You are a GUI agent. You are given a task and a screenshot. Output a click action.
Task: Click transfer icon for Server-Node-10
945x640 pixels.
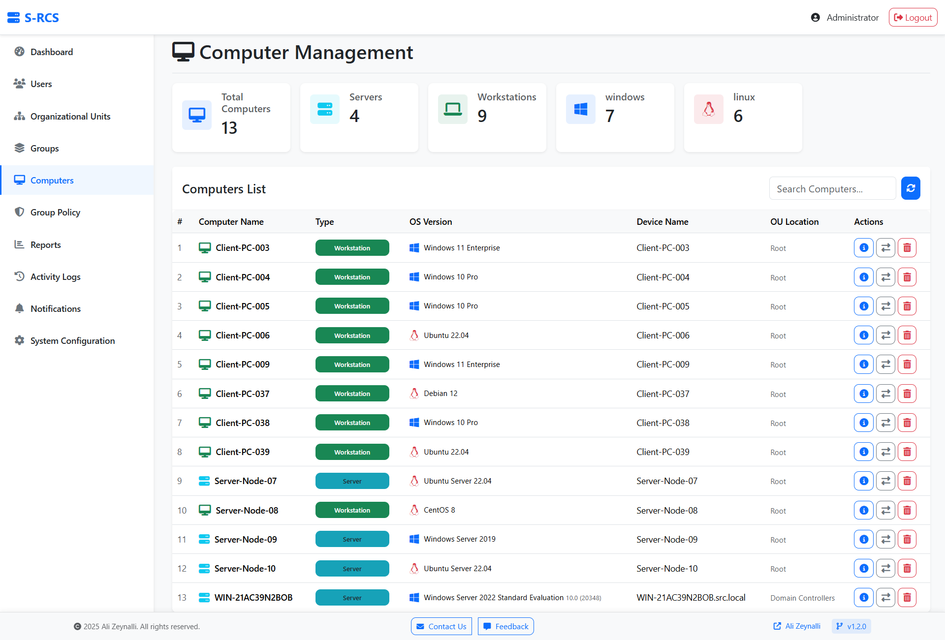click(885, 569)
